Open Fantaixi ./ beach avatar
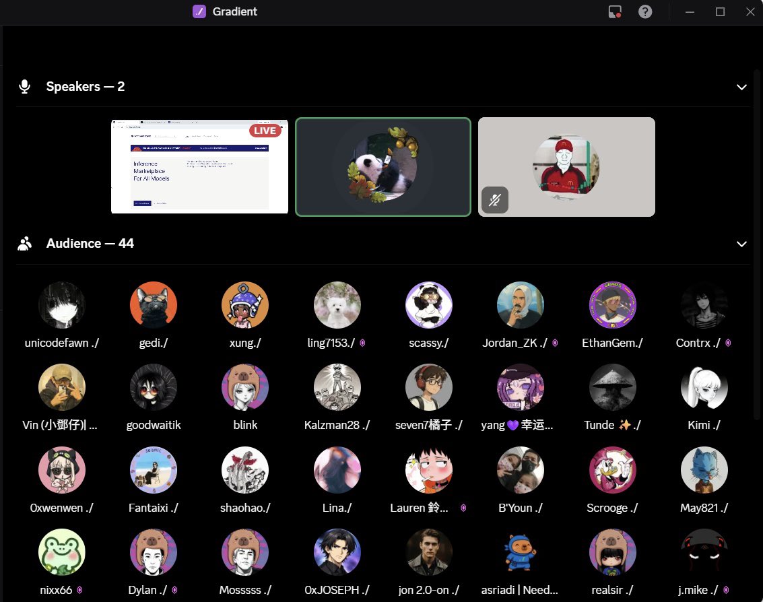 154,470
